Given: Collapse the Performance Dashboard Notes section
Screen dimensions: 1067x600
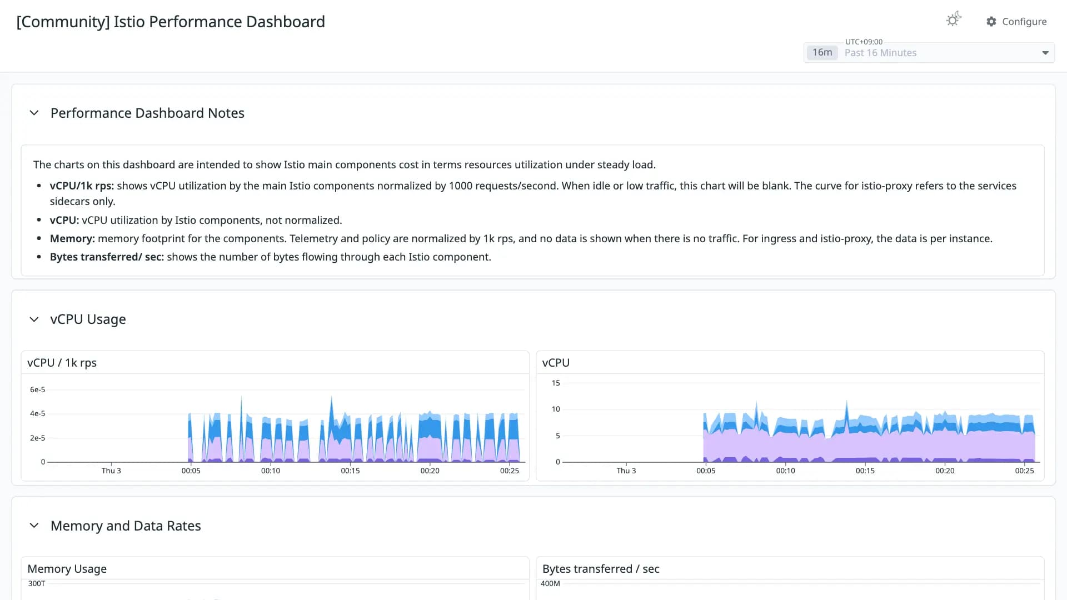Looking at the screenshot, I should tap(34, 113).
